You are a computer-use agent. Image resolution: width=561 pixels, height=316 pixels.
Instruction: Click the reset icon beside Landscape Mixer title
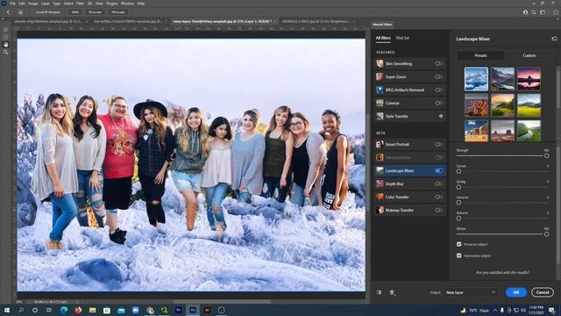(x=554, y=39)
